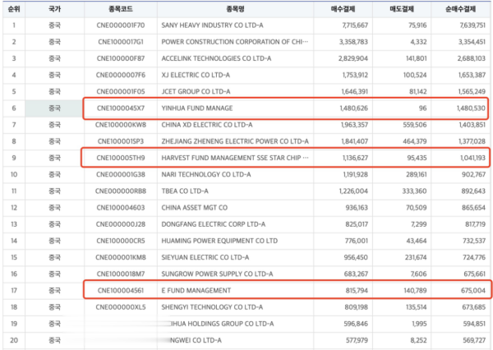Select CHINA ASSET MGT CO

(x=194, y=208)
